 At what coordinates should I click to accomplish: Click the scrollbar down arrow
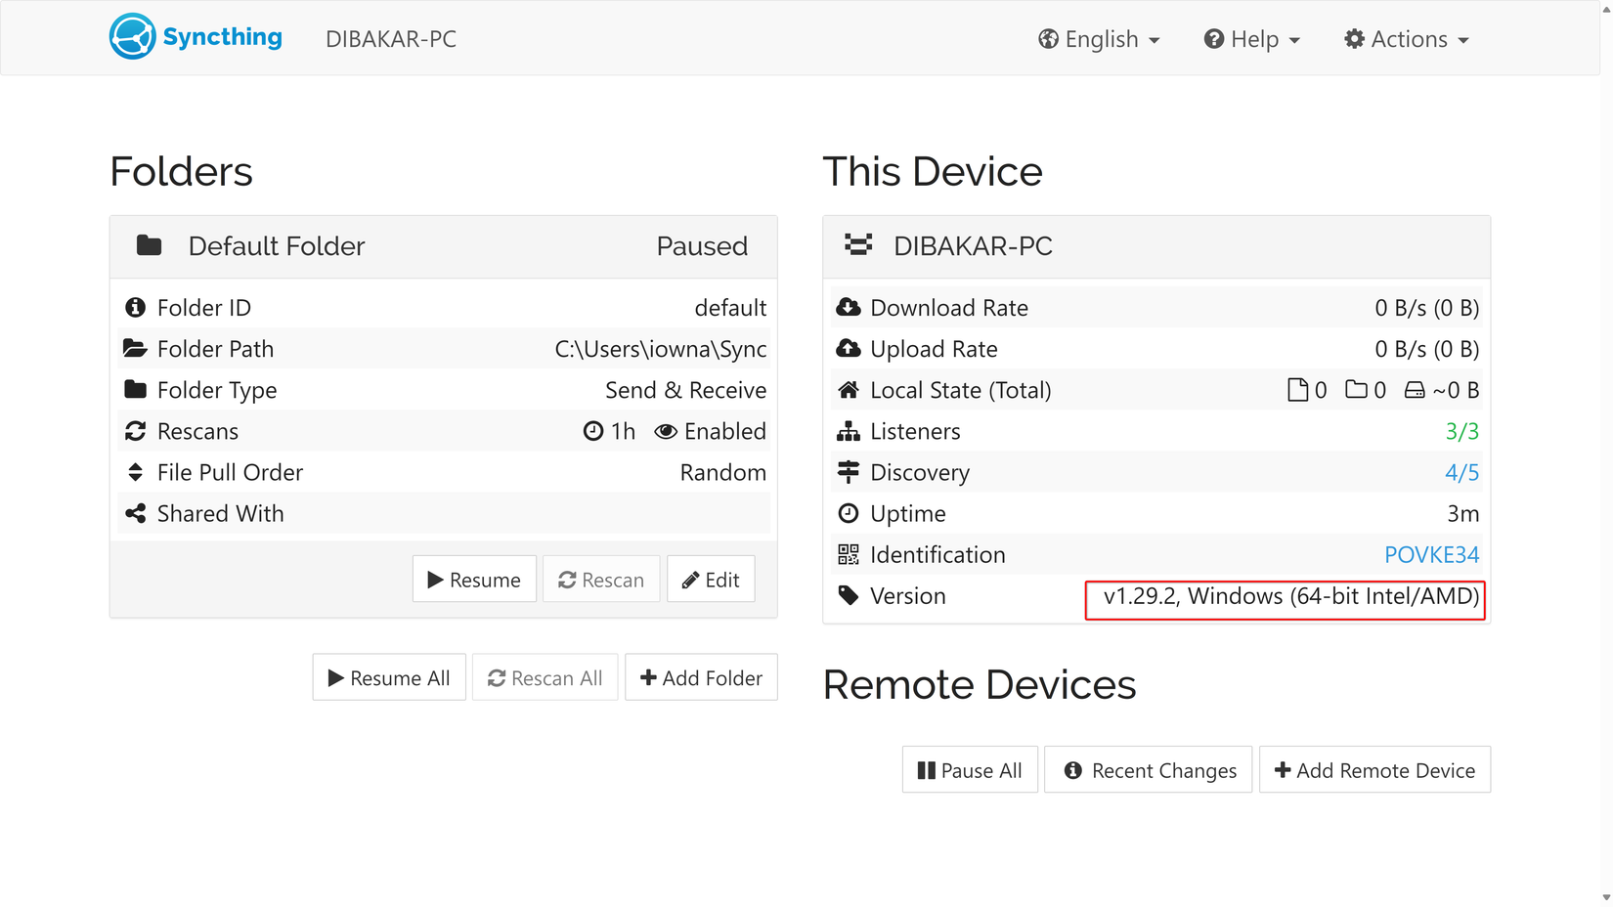1606,897
